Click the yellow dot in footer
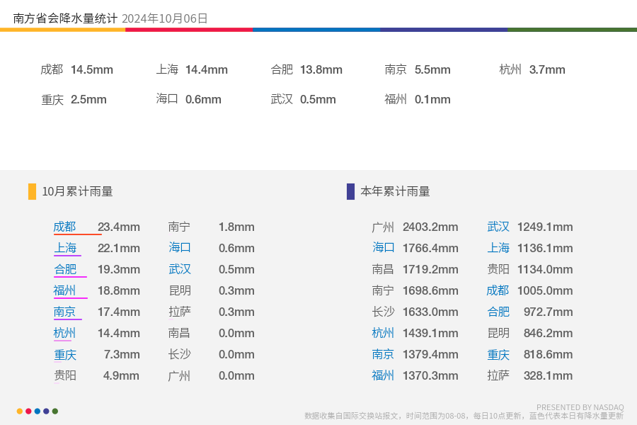637x425 pixels. (x=20, y=411)
